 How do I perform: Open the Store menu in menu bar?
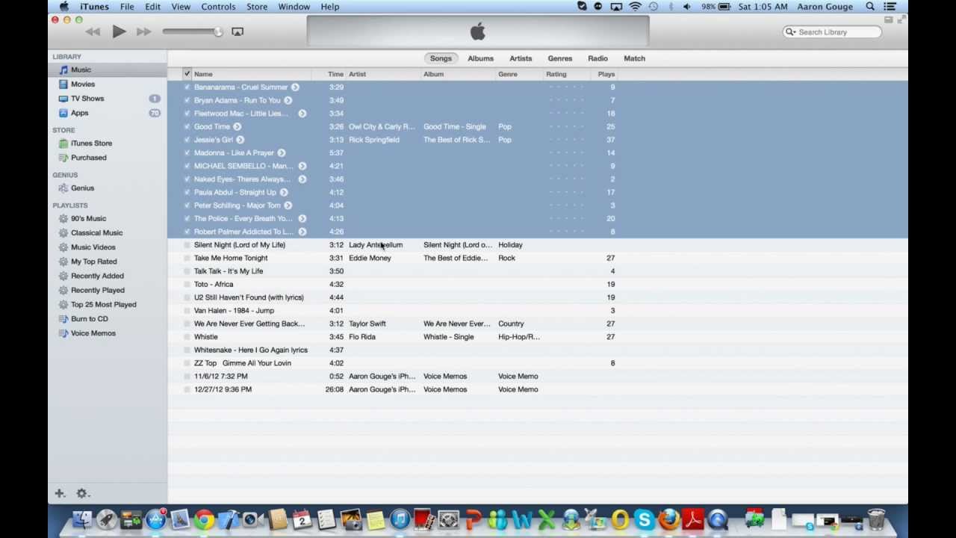(257, 7)
